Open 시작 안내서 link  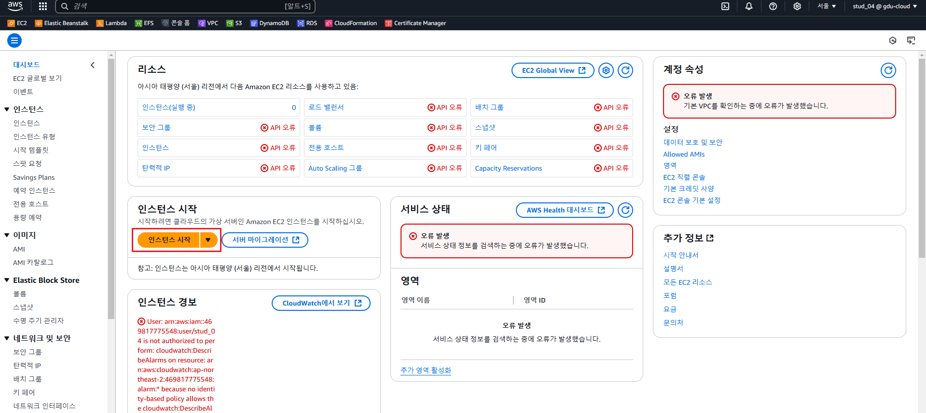point(681,255)
